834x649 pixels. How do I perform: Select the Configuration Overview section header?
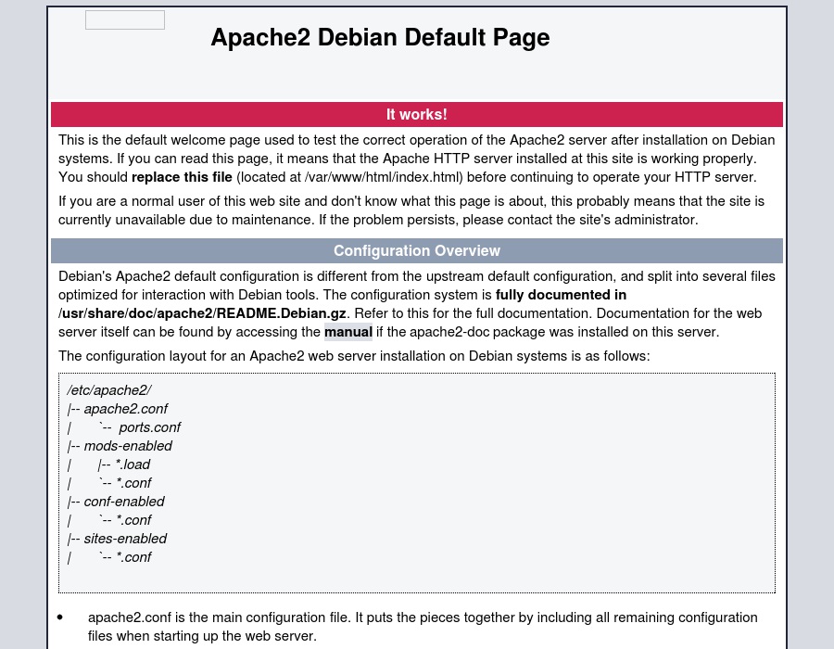pyautogui.click(x=416, y=250)
